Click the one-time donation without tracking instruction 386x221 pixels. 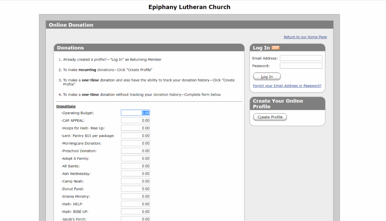(x=142, y=95)
